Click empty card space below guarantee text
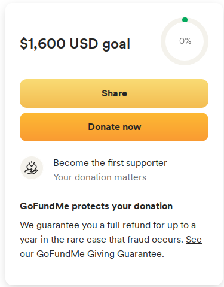This screenshot has height=287, width=224. (x=114, y=273)
